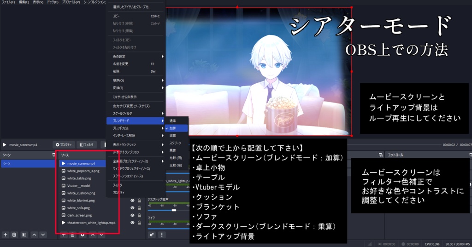
Task: Expand 色の設定 submenu
Action: 136,57
